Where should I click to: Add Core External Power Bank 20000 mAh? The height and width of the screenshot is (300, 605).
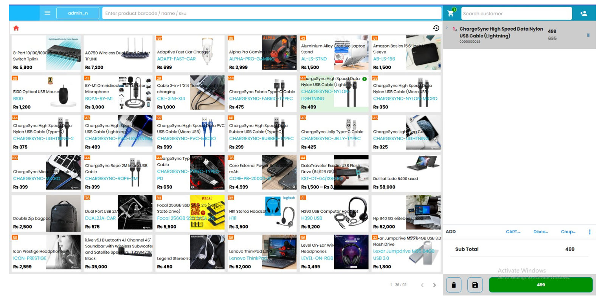click(x=262, y=173)
